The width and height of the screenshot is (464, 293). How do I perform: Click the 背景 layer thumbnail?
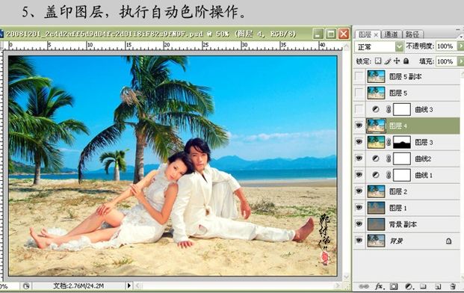click(376, 241)
